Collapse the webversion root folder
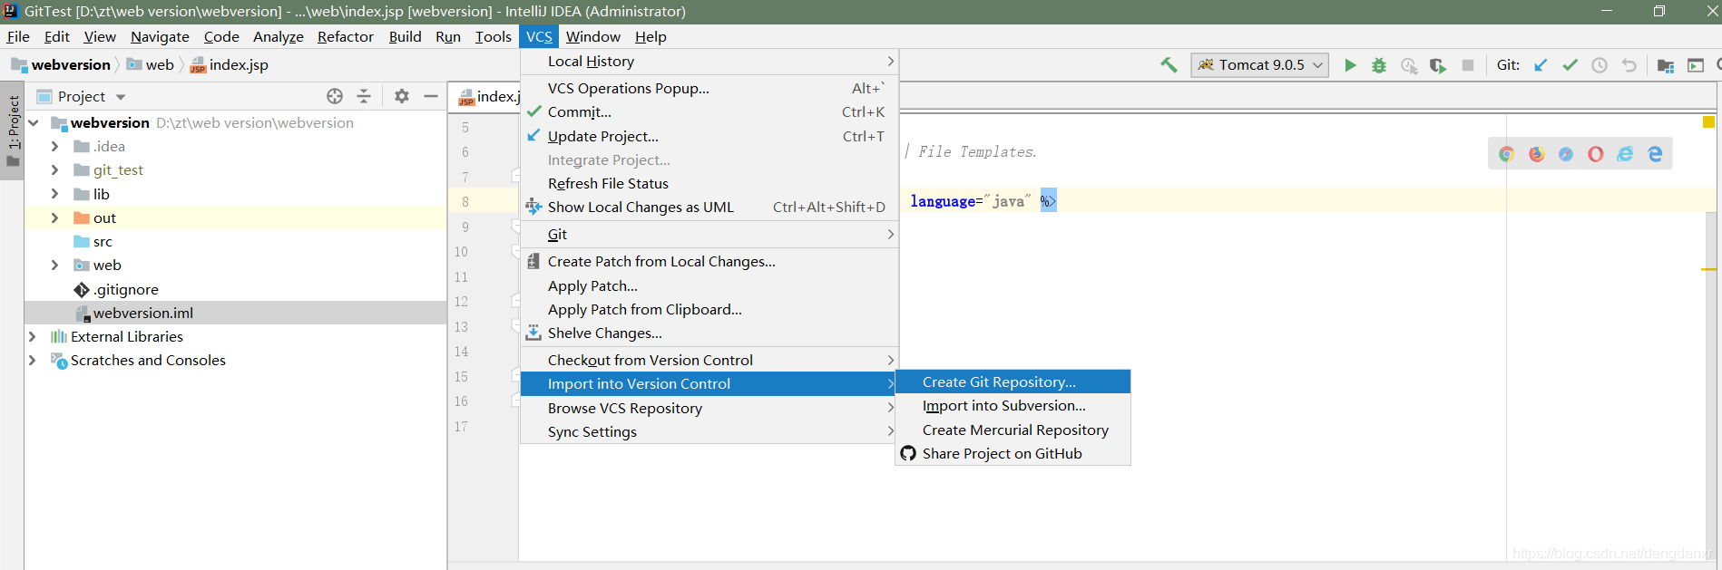Viewport: 1722px width, 570px height. (x=34, y=122)
